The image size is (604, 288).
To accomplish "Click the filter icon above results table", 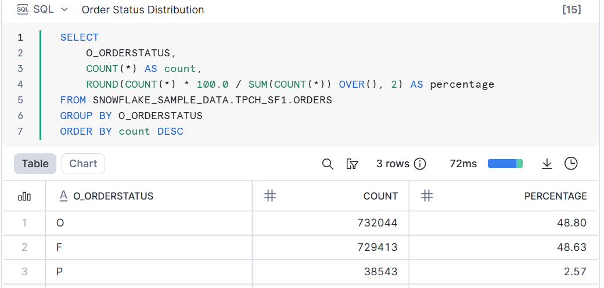I will click(352, 164).
